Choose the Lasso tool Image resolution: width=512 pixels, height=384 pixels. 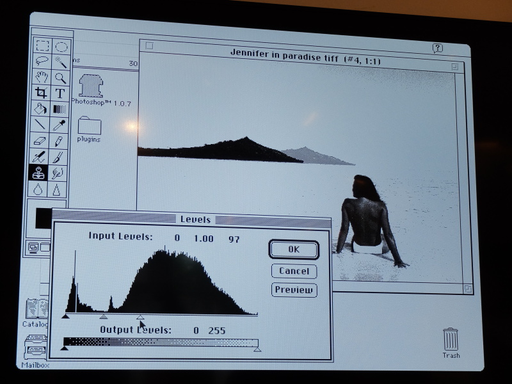coord(42,61)
